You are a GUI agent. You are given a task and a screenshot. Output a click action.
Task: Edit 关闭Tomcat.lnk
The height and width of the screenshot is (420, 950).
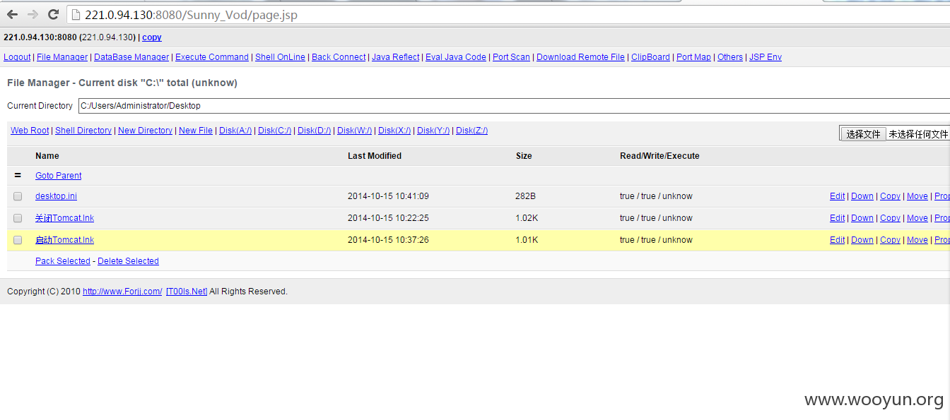(837, 218)
